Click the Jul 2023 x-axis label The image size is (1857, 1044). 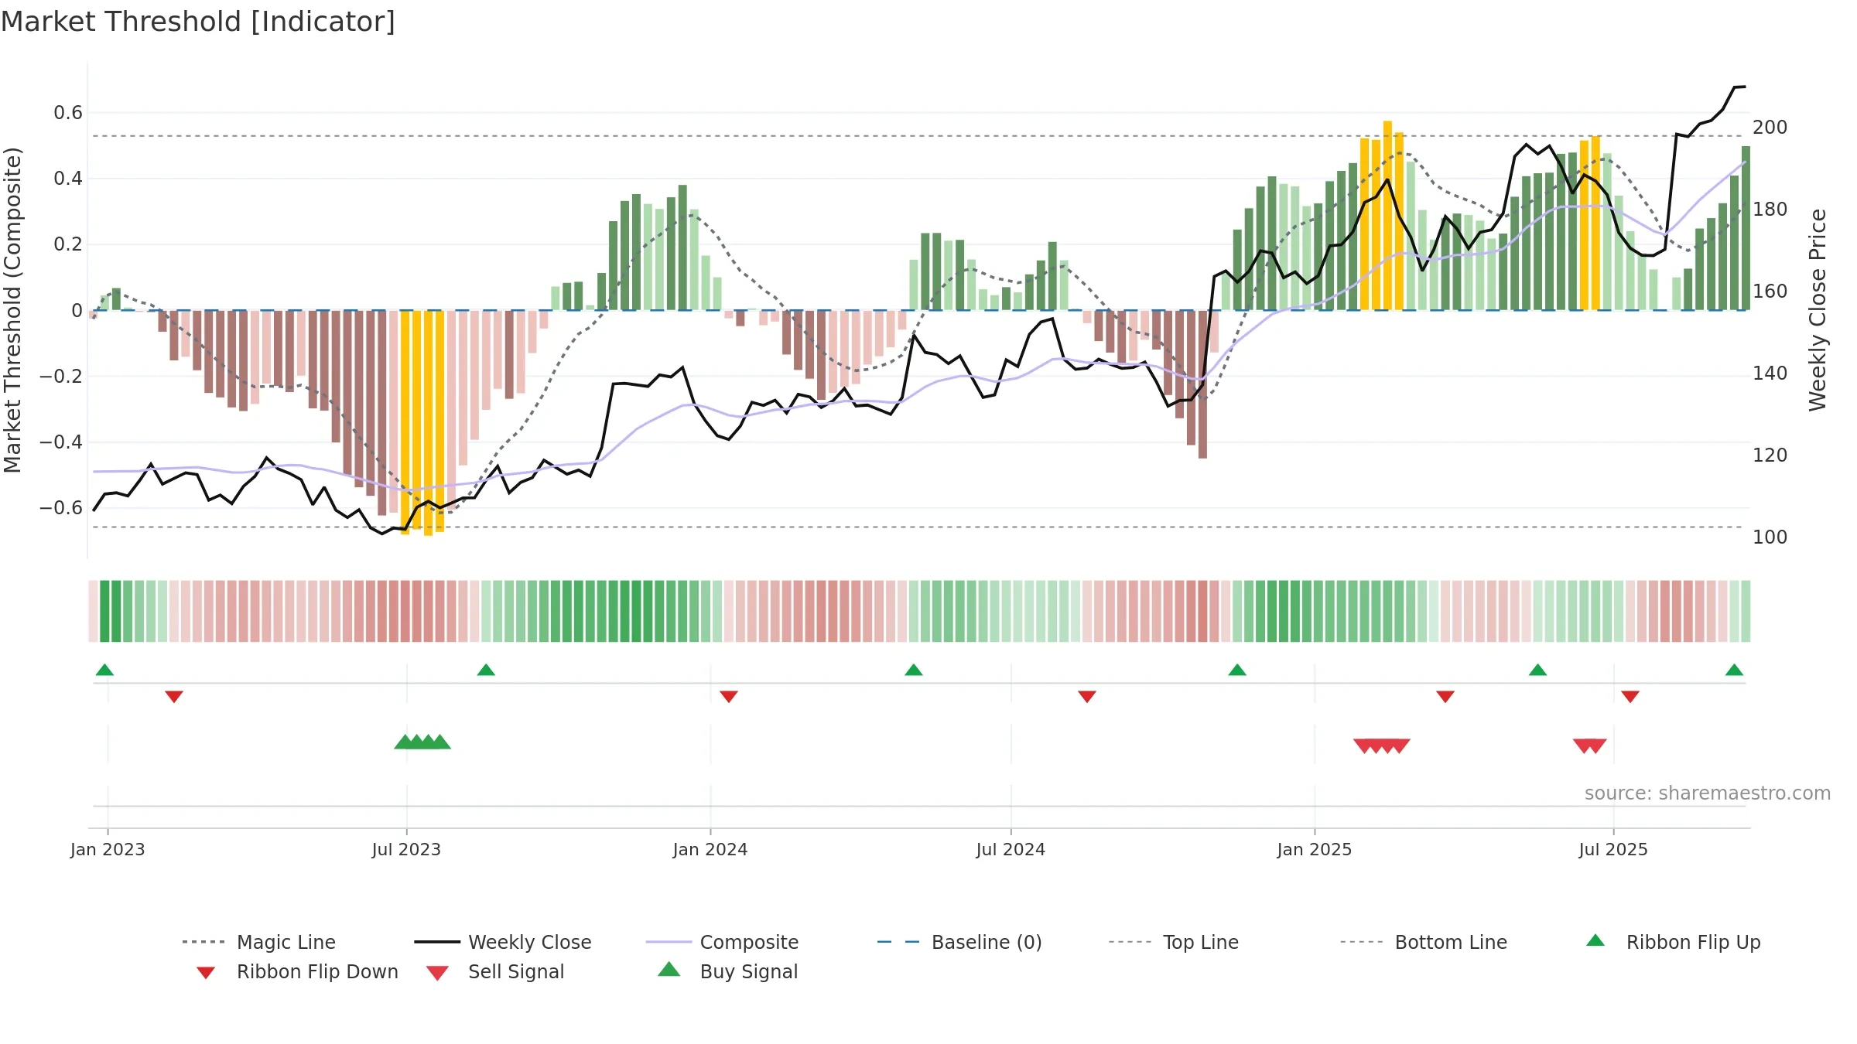tap(406, 849)
